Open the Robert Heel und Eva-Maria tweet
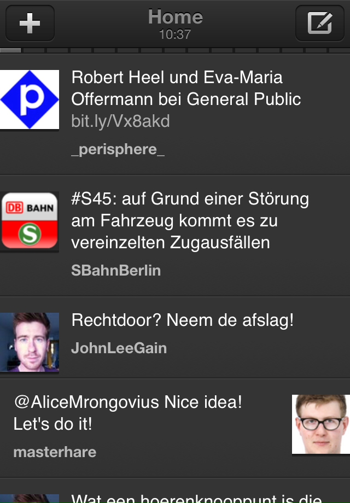This screenshot has width=350, height=503. click(x=175, y=114)
